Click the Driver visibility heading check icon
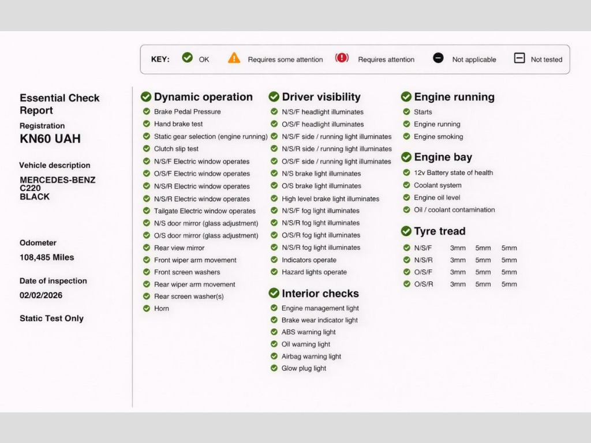591x443 pixels. click(274, 97)
